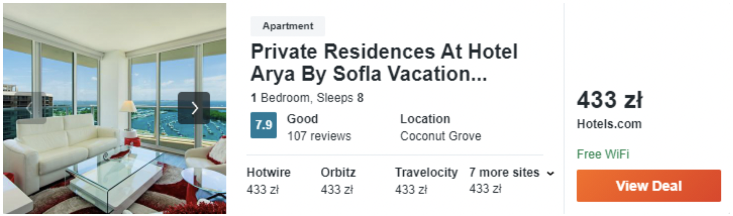
Task: Click the Hotels.com provider label
Action: click(x=609, y=124)
